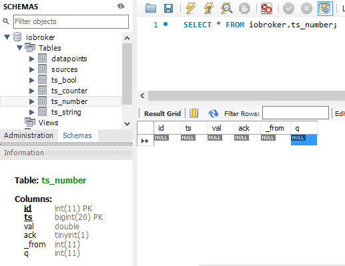345x266 pixels.
Task: Select the Schemas tab
Action: coord(77,135)
